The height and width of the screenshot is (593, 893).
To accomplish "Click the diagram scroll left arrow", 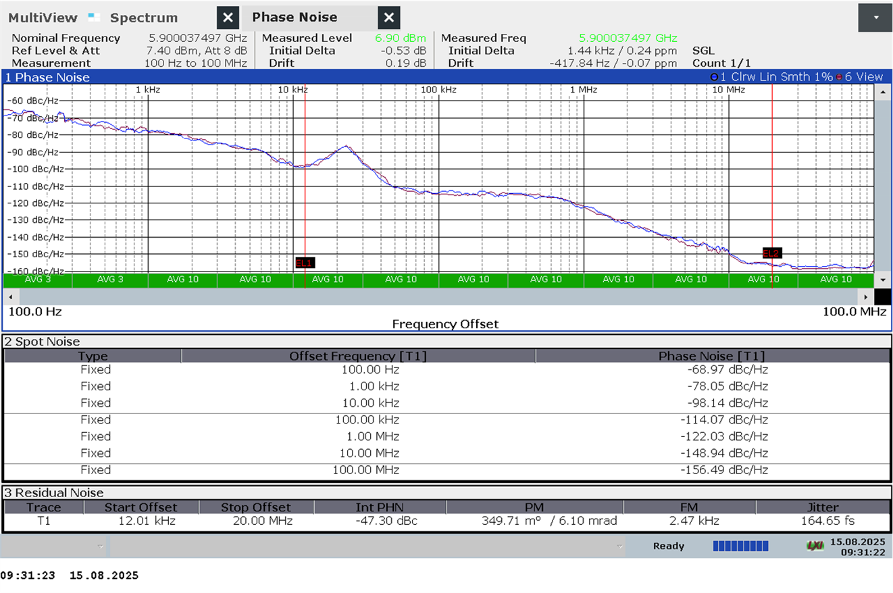I will pyautogui.click(x=9, y=296).
